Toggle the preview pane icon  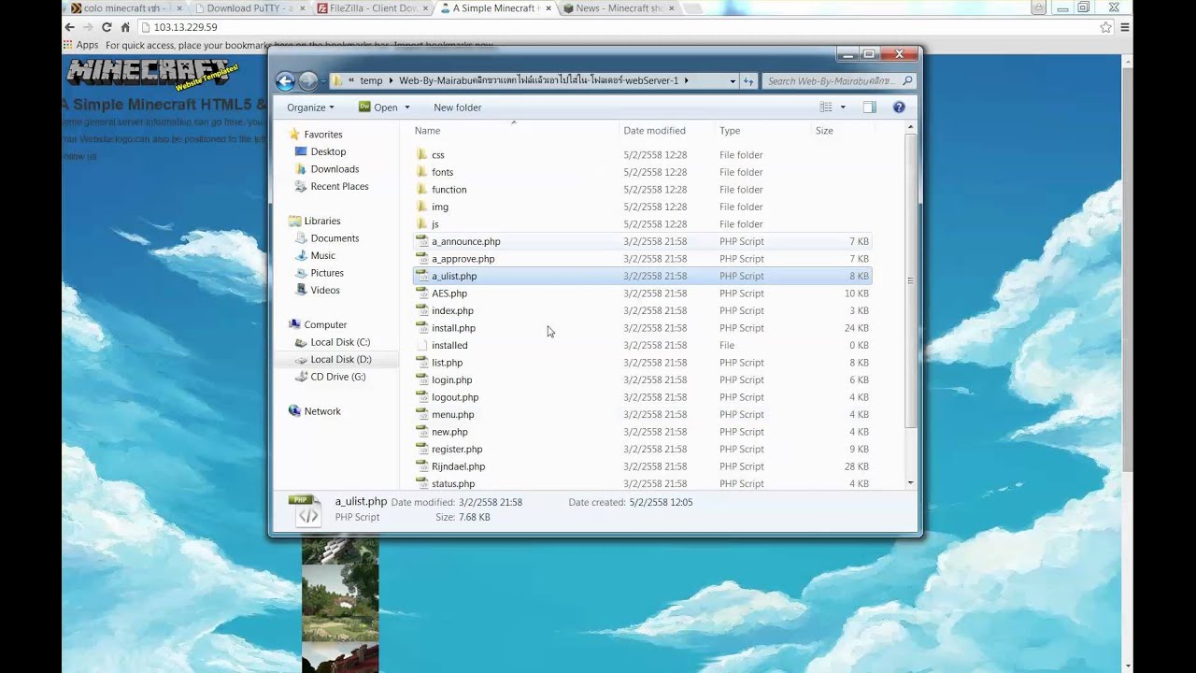[x=869, y=107]
